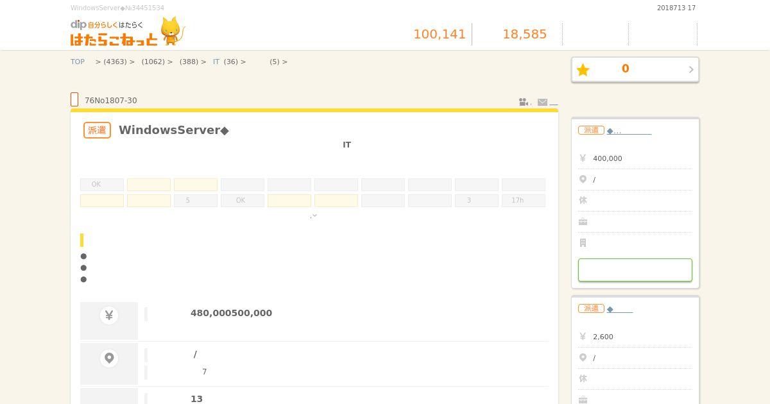Open the job title link in the 2,600 card

pos(620,309)
